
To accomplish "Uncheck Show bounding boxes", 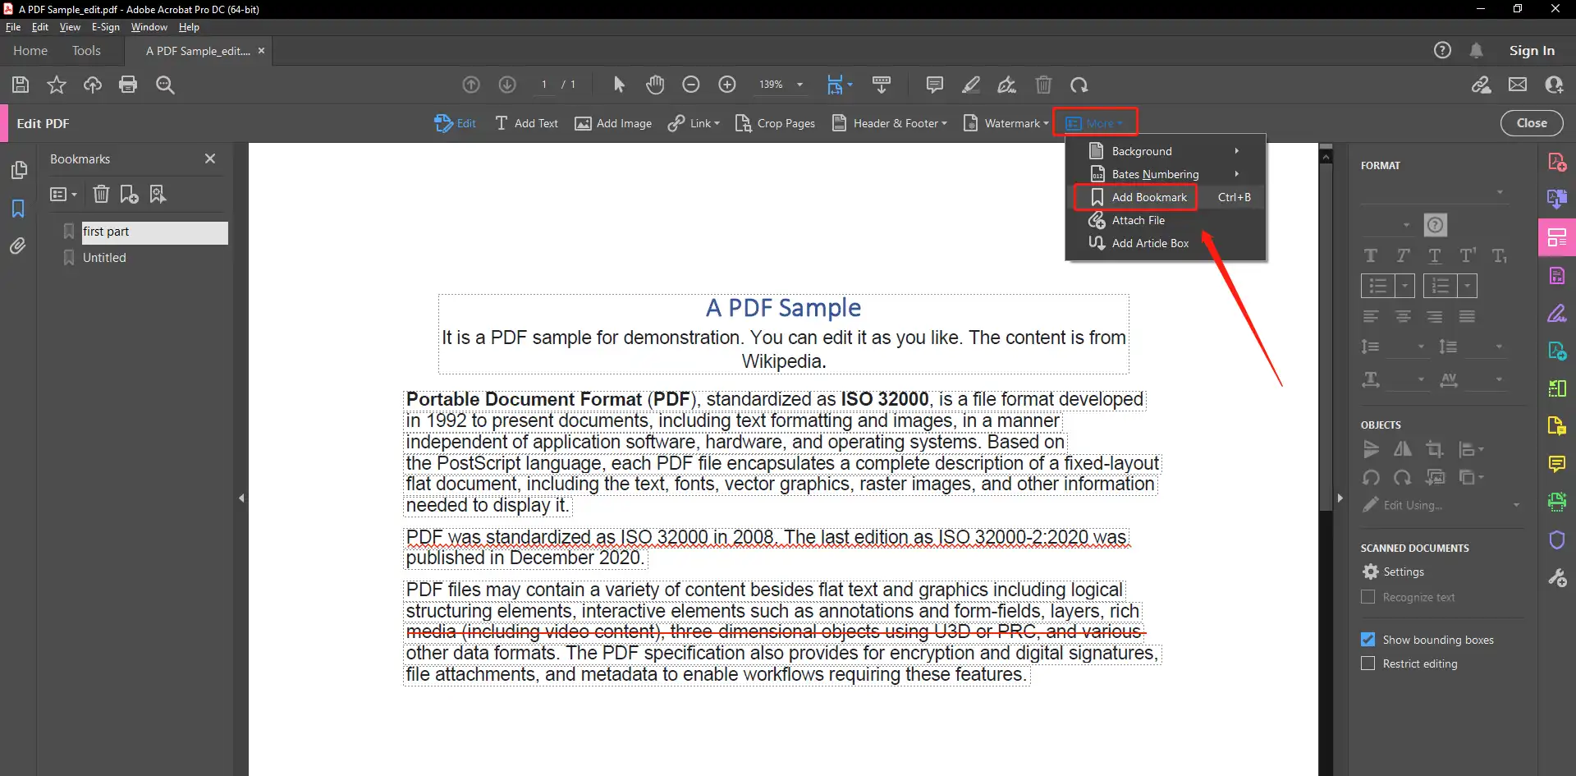I will tap(1368, 640).
